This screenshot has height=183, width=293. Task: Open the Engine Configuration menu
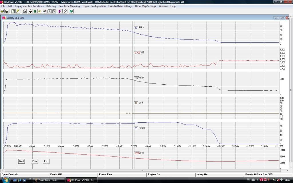94,6
